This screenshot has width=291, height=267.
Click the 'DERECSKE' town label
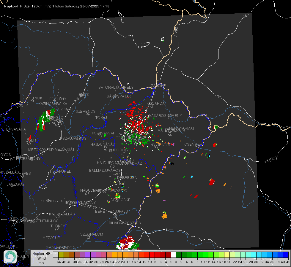pos(120,200)
